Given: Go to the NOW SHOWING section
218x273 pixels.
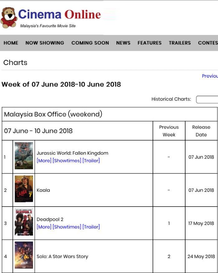Looking at the screenshot, I should point(44,43).
